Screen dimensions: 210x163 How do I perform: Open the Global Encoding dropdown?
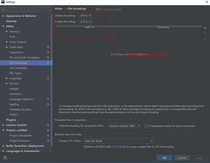[85, 16]
